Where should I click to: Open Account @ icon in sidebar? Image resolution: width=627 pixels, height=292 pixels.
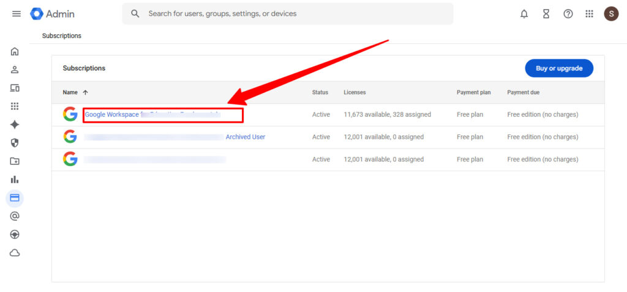[15, 216]
